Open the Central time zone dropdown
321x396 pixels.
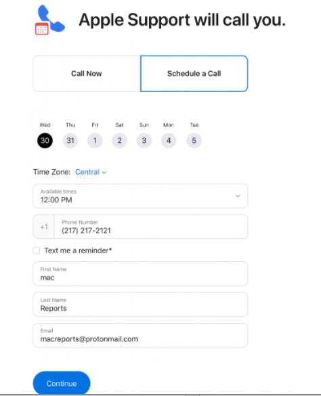click(91, 172)
